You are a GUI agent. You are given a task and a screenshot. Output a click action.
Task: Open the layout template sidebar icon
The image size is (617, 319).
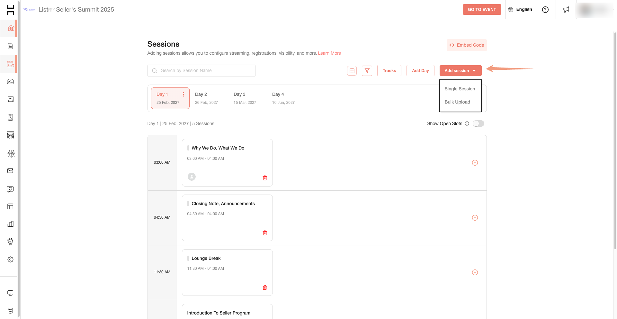(x=11, y=206)
